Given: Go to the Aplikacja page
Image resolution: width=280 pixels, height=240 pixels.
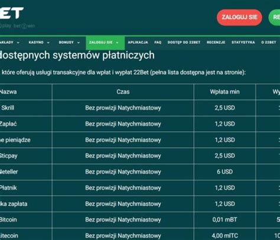Looking at the screenshot, I should [138, 43].
